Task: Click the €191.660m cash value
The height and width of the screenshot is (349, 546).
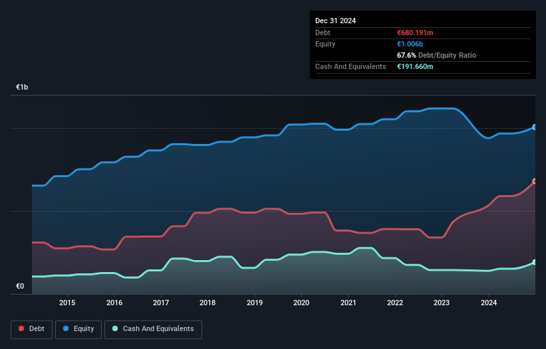Action: point(415,66)
